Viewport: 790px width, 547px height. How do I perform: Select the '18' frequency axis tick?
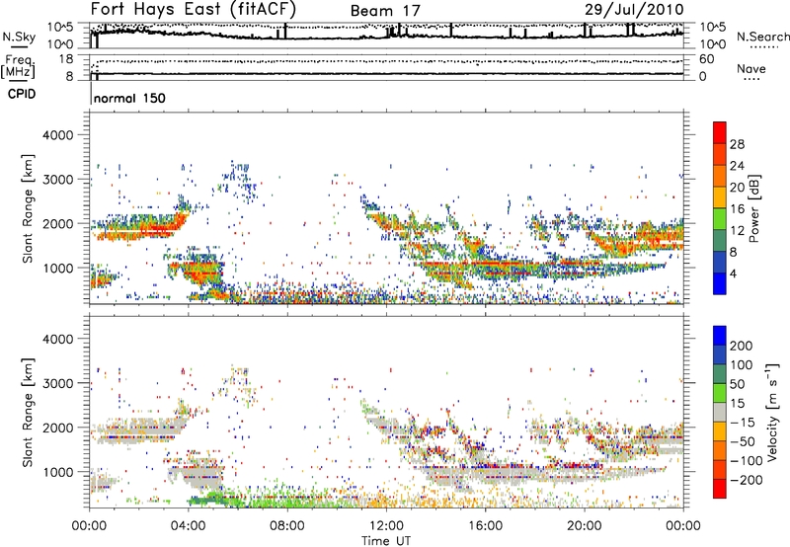(x=66, y=59)
